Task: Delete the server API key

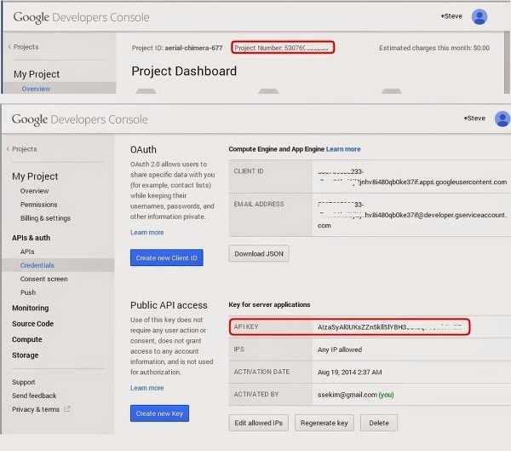Action: [379, 423]
